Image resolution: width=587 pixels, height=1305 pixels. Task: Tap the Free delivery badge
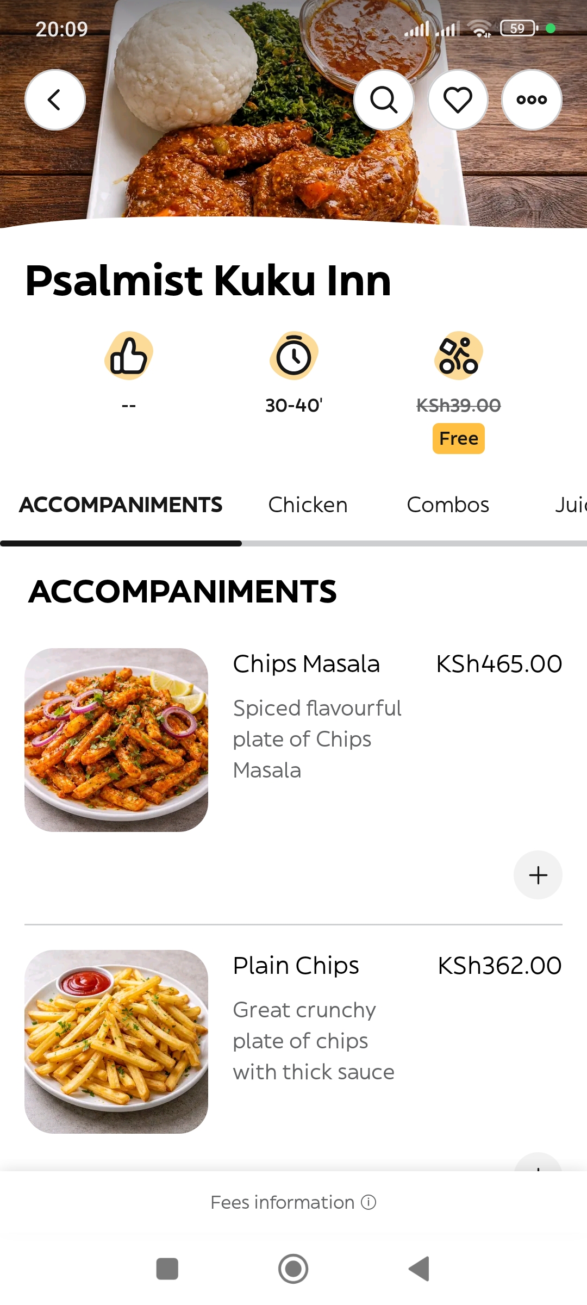pyautogui.click(x=458, y=438)
